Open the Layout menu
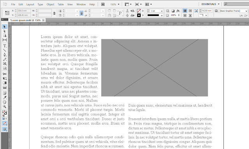This screenshot has width=249, height=149. pos(30,4)
